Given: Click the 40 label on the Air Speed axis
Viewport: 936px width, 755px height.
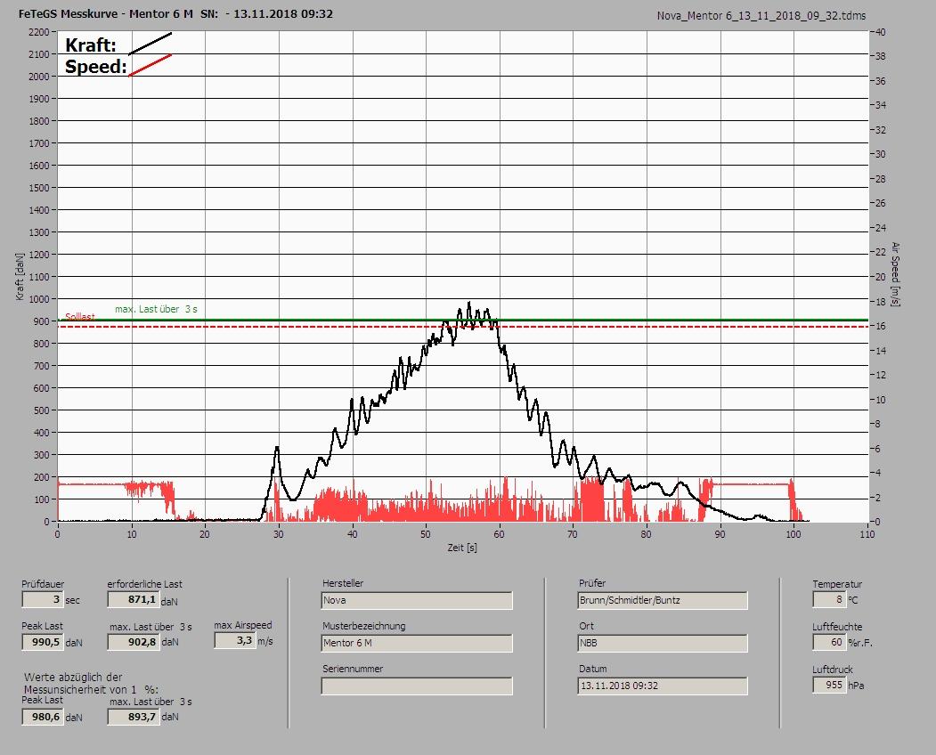Looking at the screenshot, I should 881,32.
